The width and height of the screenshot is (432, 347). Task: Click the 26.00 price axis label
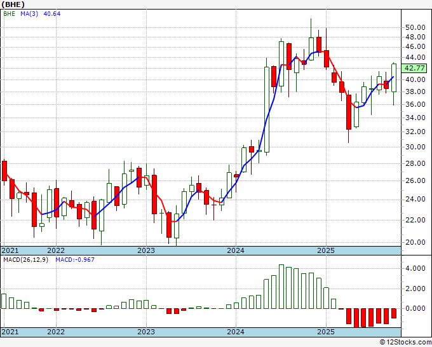[415, 180]
